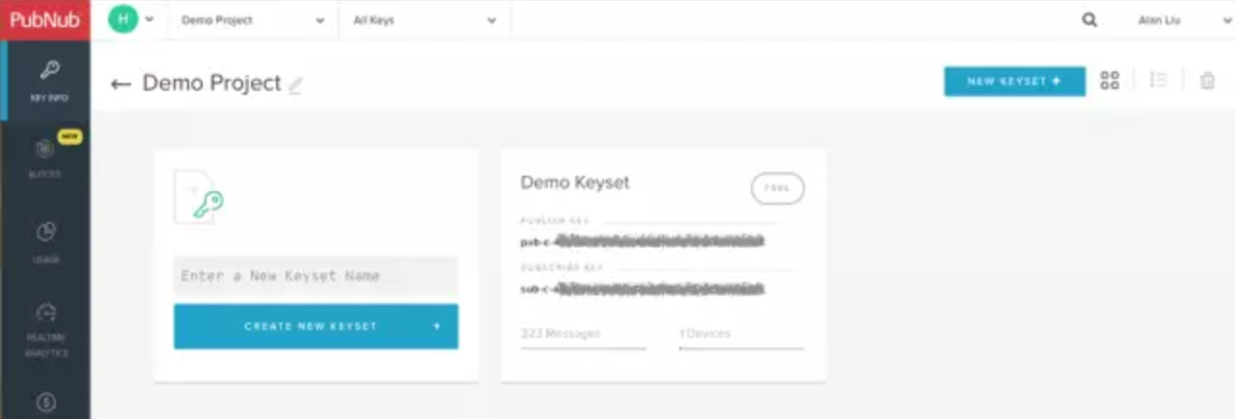Click the Enter a New Keyset Name field
This screenshot has height=419, width=1237.
click(316, 276)
